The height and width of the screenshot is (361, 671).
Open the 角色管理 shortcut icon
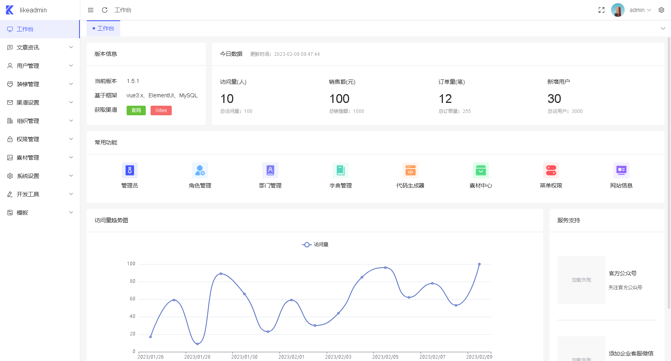pos(200,170)
